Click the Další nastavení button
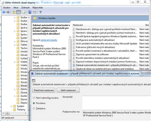The width and height of the screenshot is (151, 121). [68, 90]
